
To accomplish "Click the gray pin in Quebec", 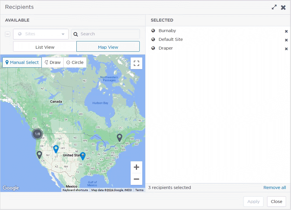I will (120, 138).
